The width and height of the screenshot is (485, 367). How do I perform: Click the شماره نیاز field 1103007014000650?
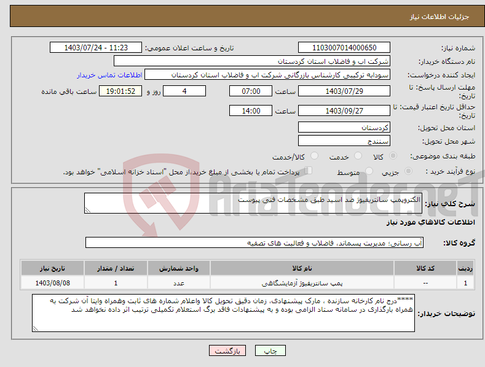pos(344,48)
